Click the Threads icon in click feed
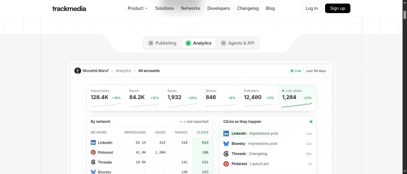Image resolution: width=407 pixels, height=174 pixels. 226,154
